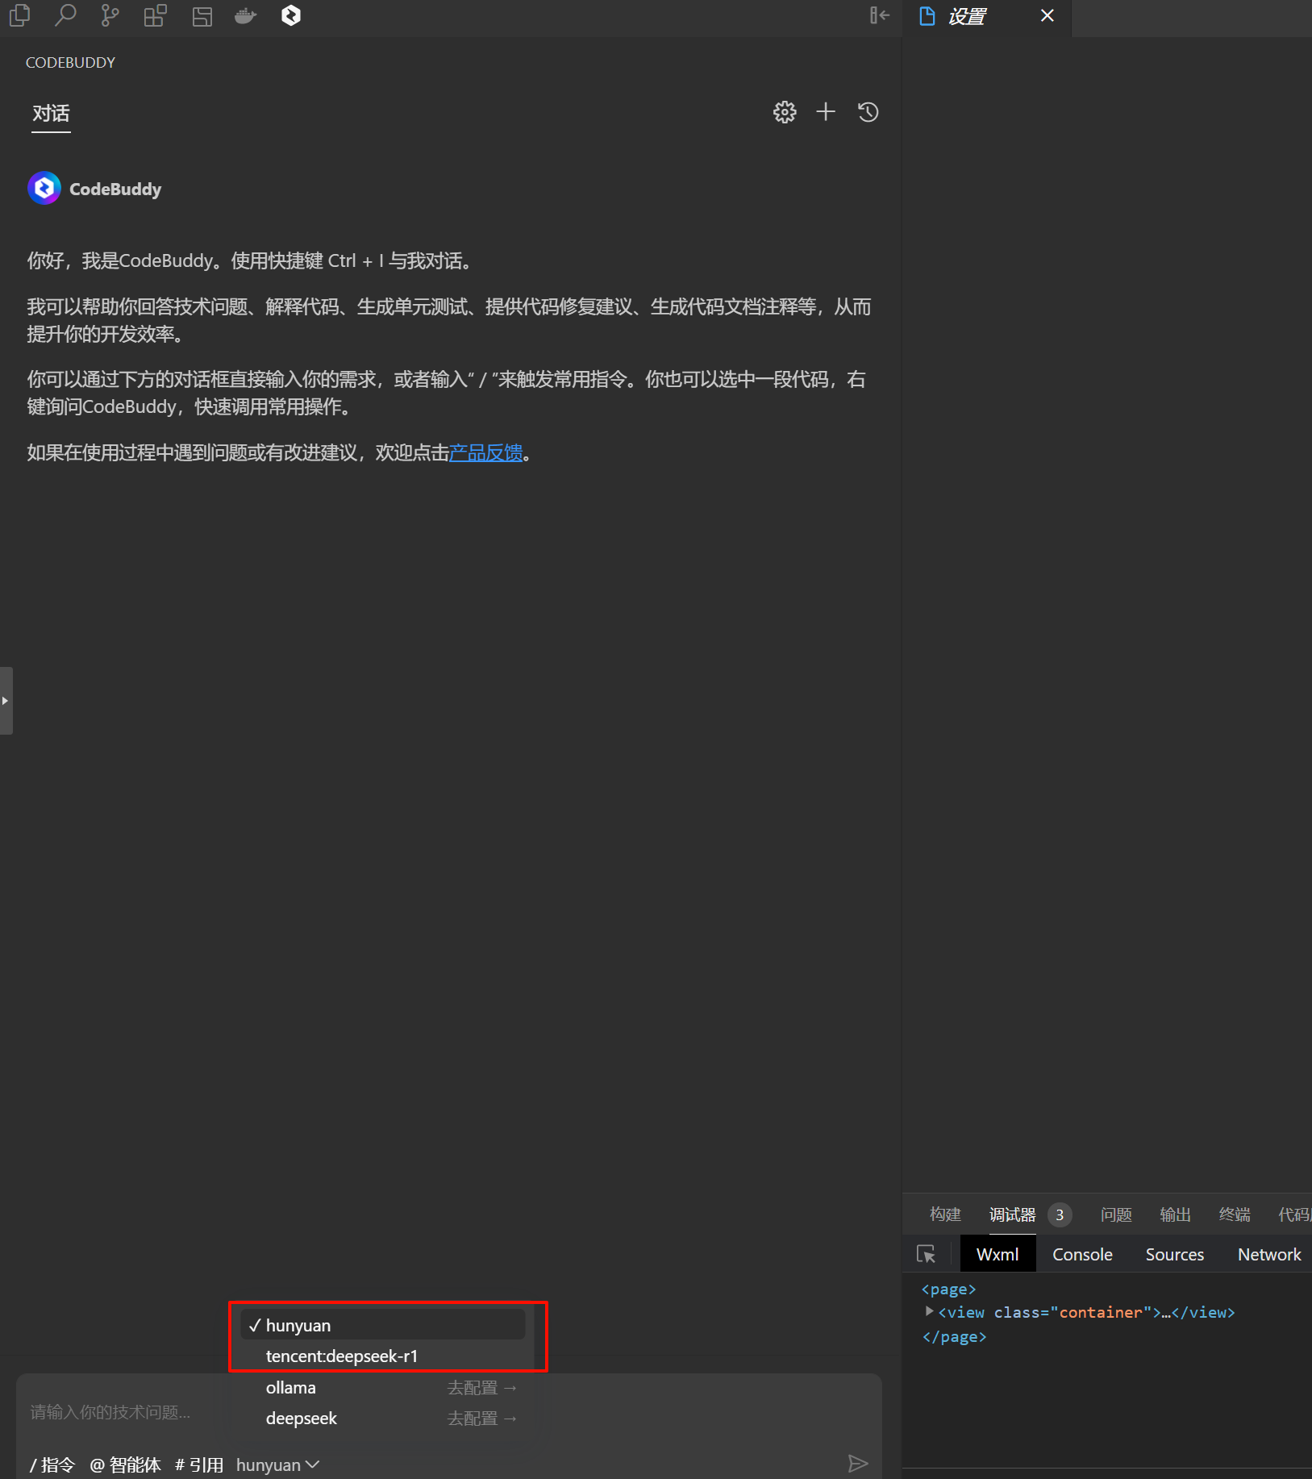Click the file icon on 设置 tab

coord(927,16)
